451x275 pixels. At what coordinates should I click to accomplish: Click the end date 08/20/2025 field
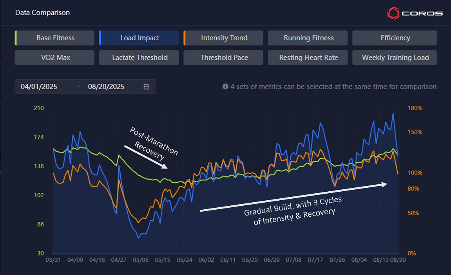106,87
